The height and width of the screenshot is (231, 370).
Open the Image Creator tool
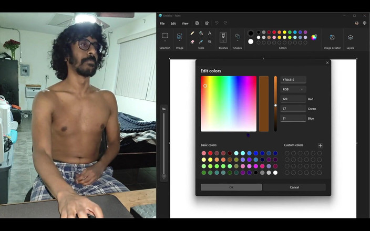332,37
